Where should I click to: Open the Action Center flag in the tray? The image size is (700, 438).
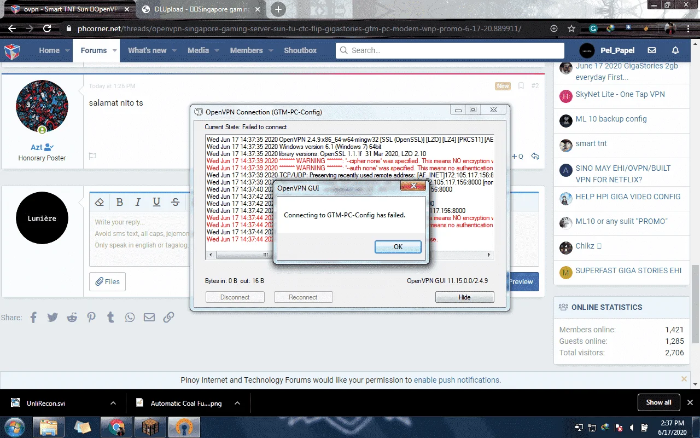pos(619,427)
